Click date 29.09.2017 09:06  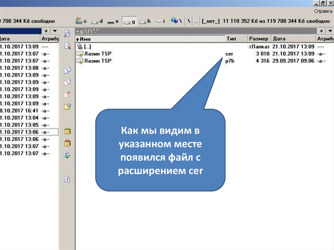point(293,61)
